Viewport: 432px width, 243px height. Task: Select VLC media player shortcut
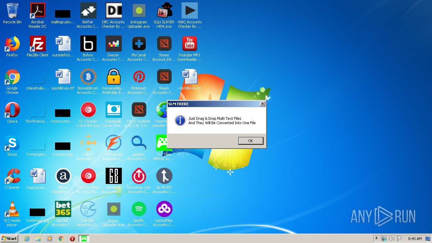[12, 214]
